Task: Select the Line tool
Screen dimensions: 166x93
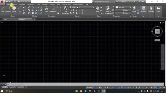Action: [x=3, y=9]
